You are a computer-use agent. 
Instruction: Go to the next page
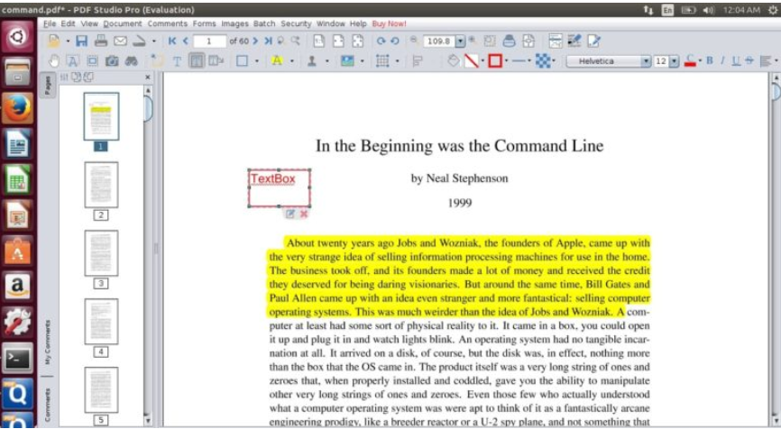point(255,41)
